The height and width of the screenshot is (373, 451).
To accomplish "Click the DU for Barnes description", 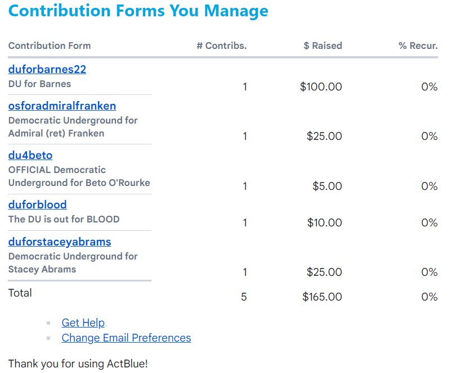I will pyautogui.click(x=39, y=84).
